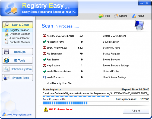This screenshot has width=152, height=119.
Task: Click the Uninstall Entries label
Action: tap(111, 72)
